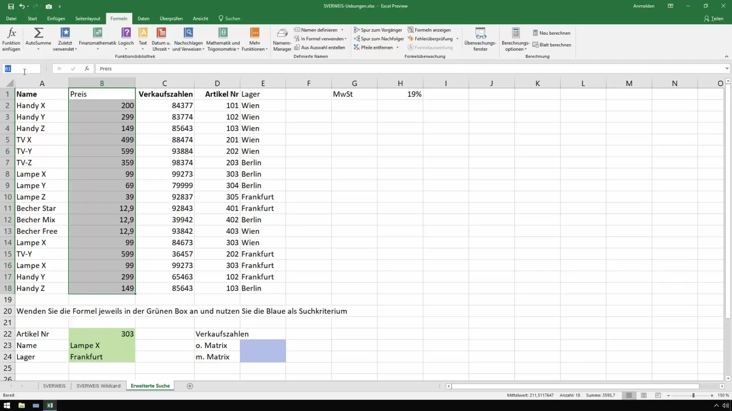Open the SVERWEIS sheet tab
The width and height of the screenshot is (732, 411).
click(x=54, y=386)
